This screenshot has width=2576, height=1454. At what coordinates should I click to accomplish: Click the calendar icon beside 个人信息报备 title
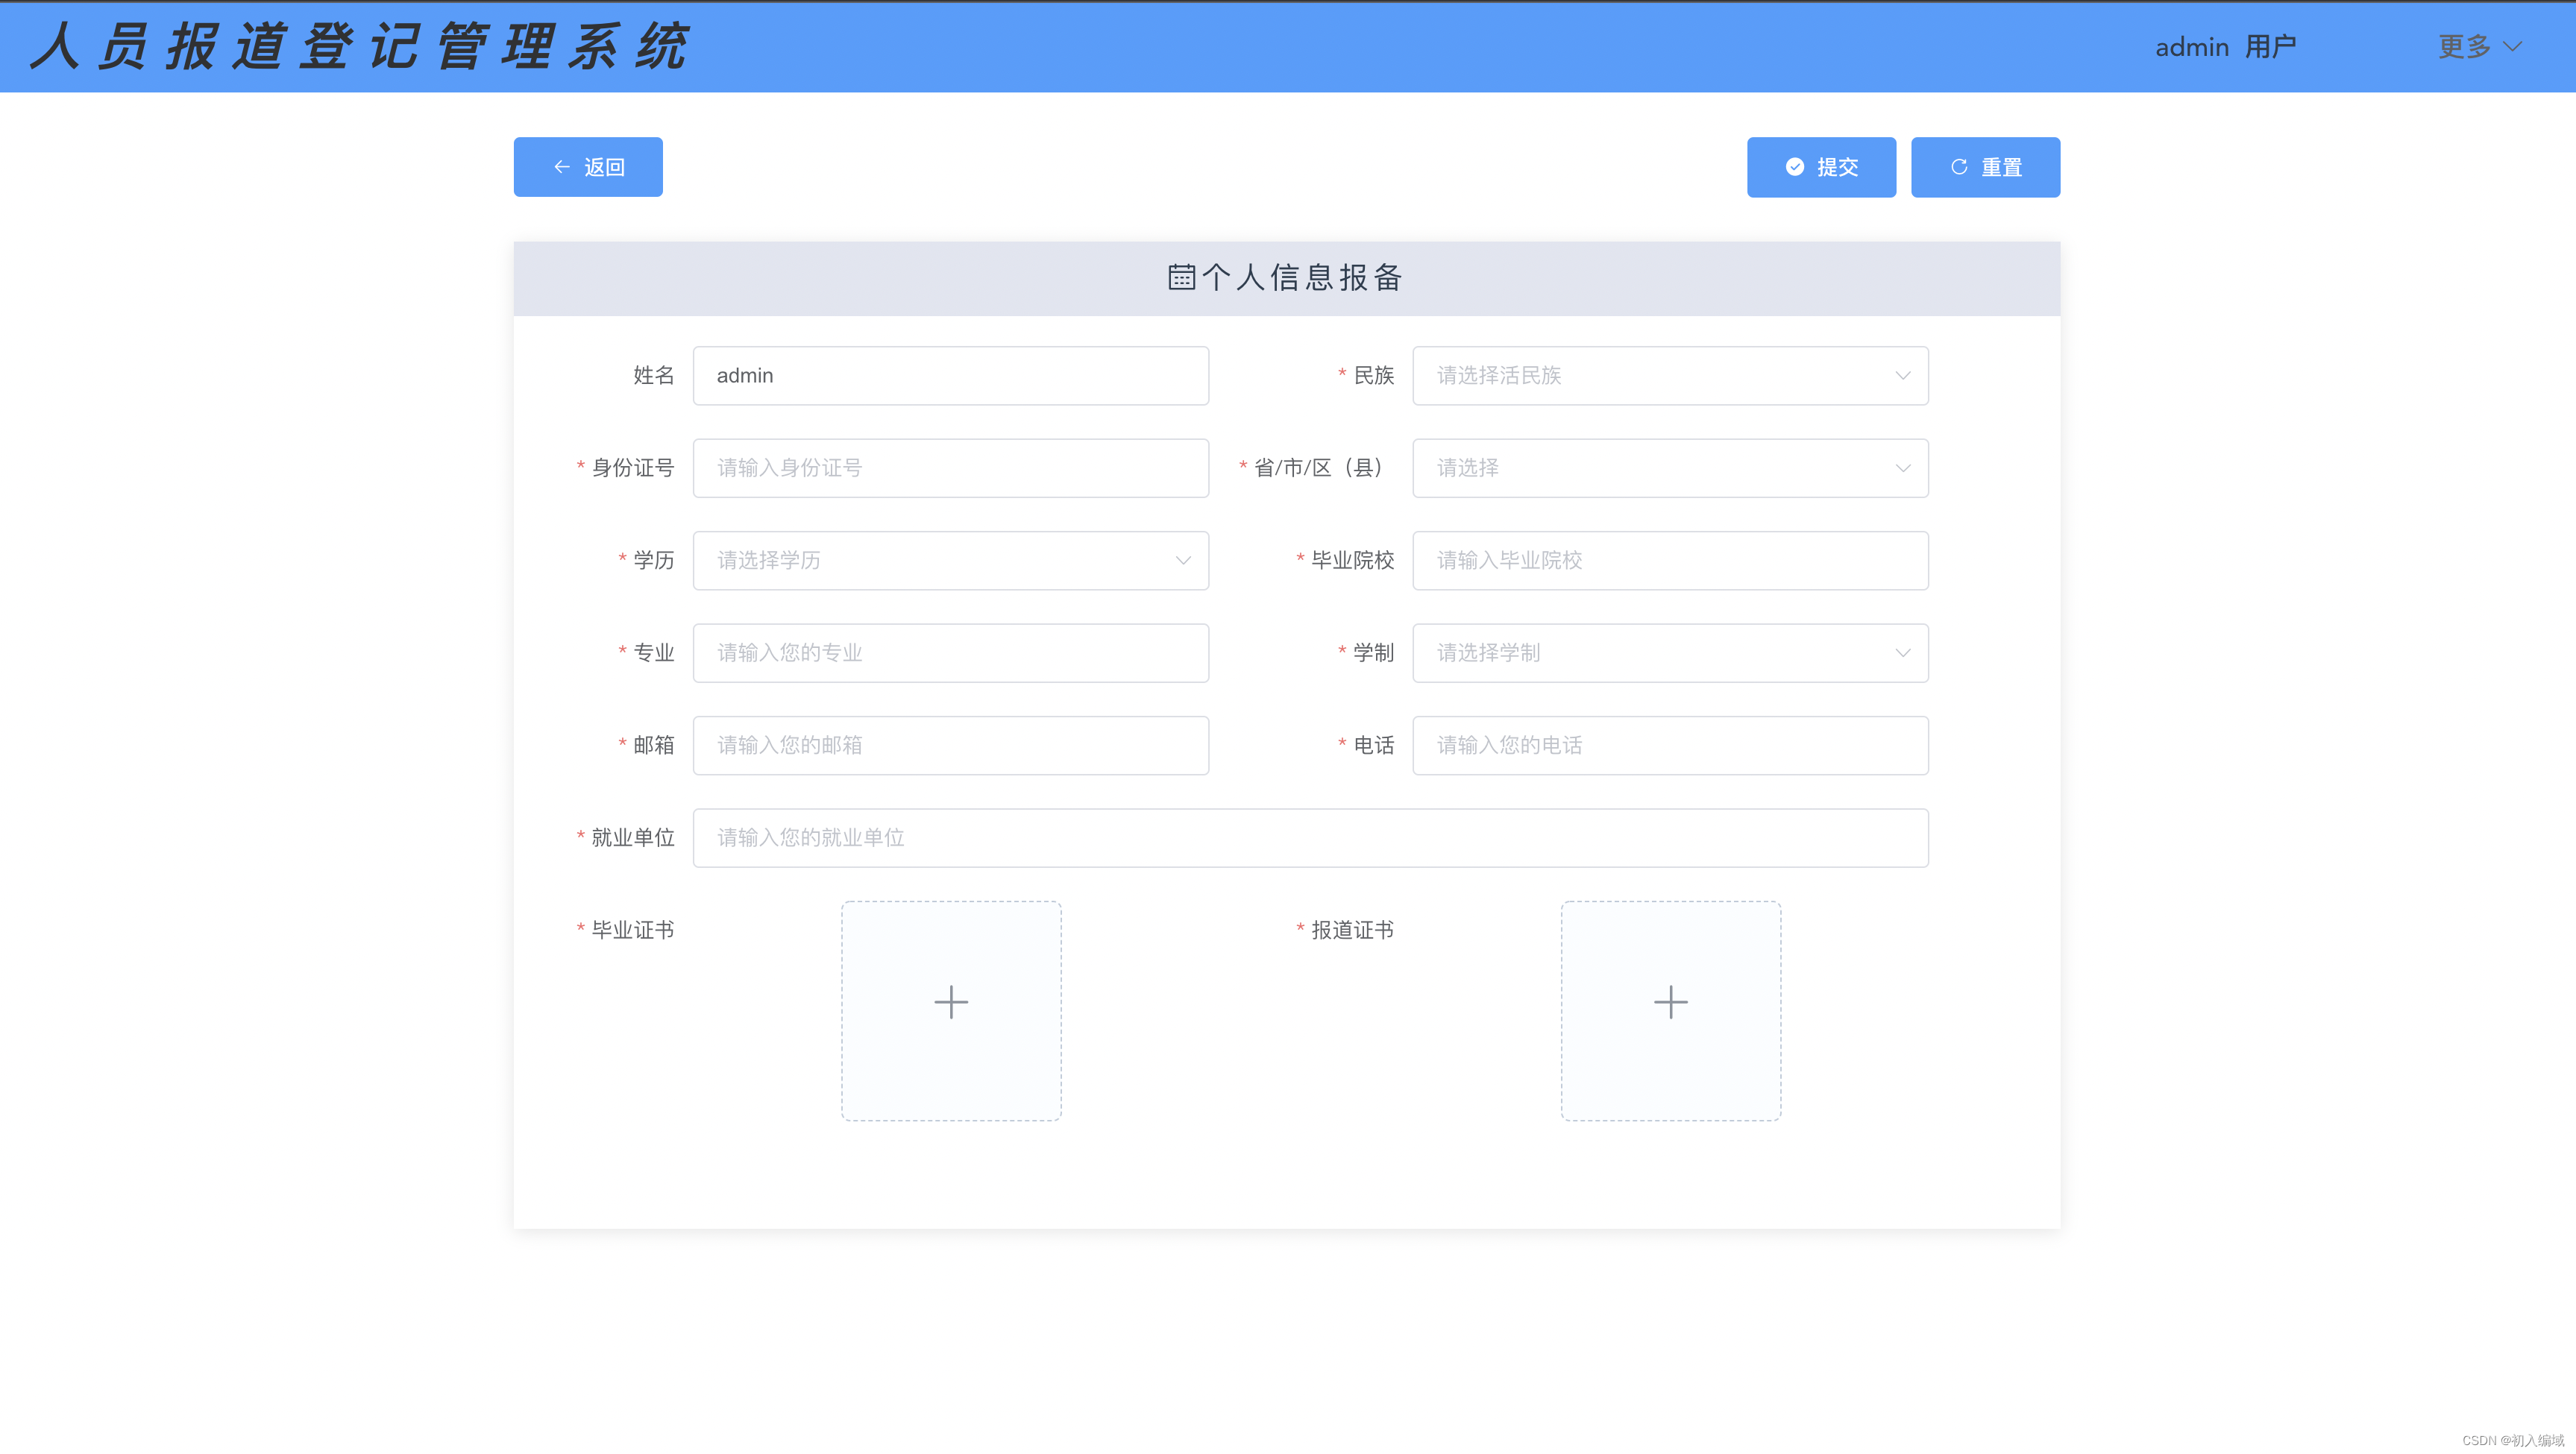click(x=1181, y=278)
